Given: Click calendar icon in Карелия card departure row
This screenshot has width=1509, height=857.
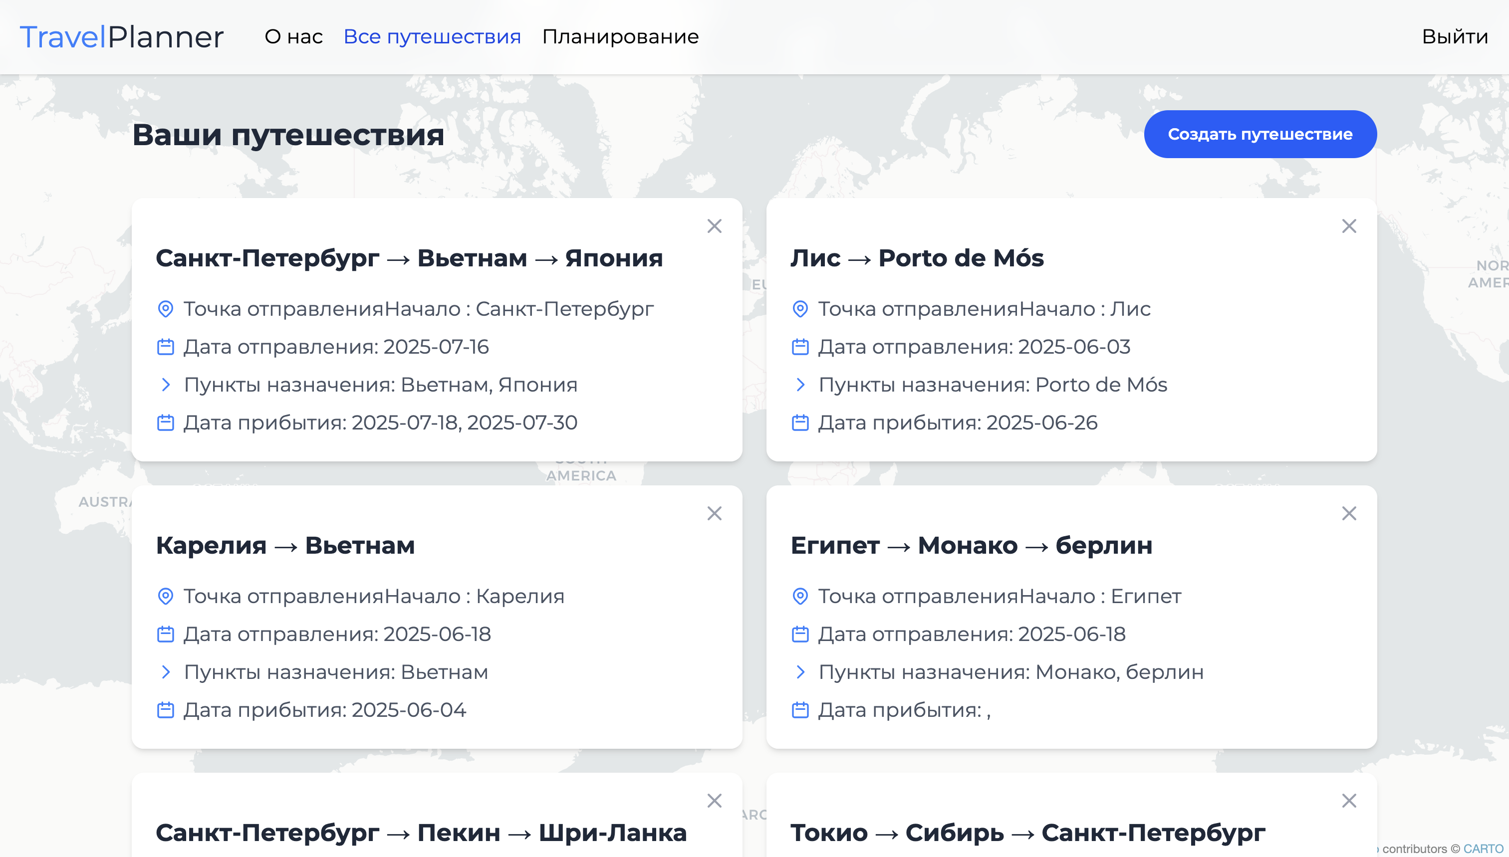Looking at the screenshot, I should click(166, 634).
